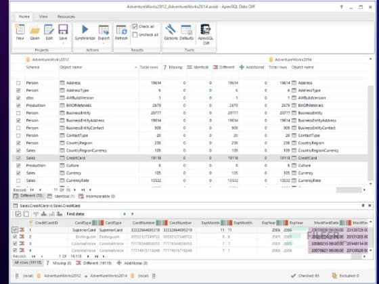This screenshot has height=284, width=379.
Task: Open an existing project
Action: [x=35, y=32]
